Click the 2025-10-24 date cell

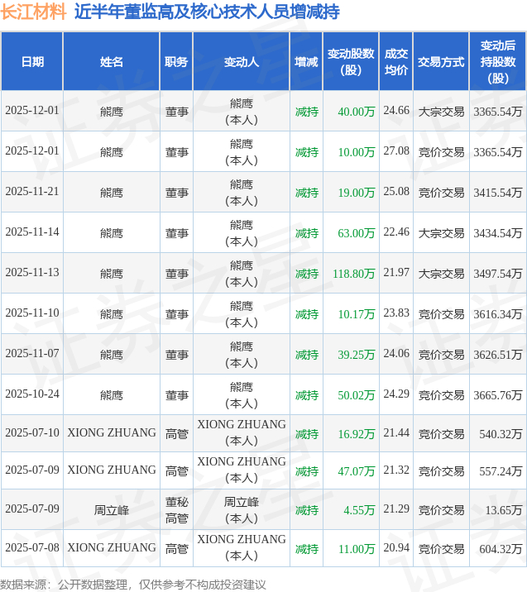click(32, 394)
